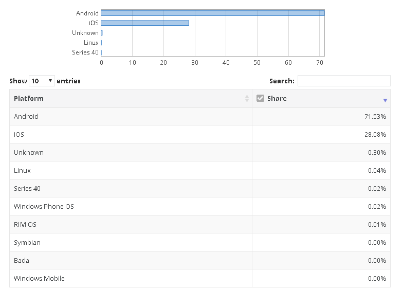The image size is (403, 289).
Task: Open the Show entries dropdown
Action: pyautogui.click(x=42, y=81)
